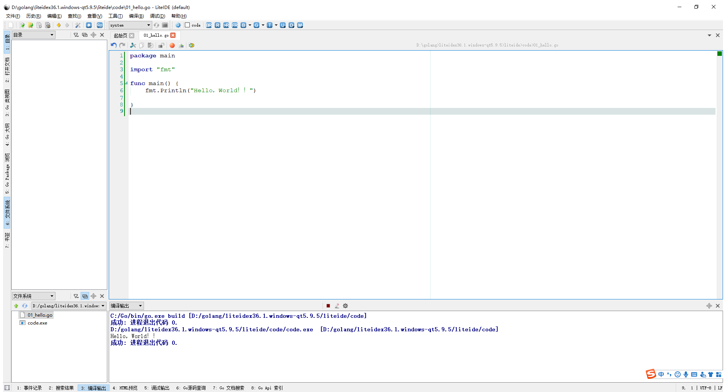Toggle the split view button in the 文件系统 panel
Image resolution: width=726 pixels, height=392 pixels.
coord(85,296)
